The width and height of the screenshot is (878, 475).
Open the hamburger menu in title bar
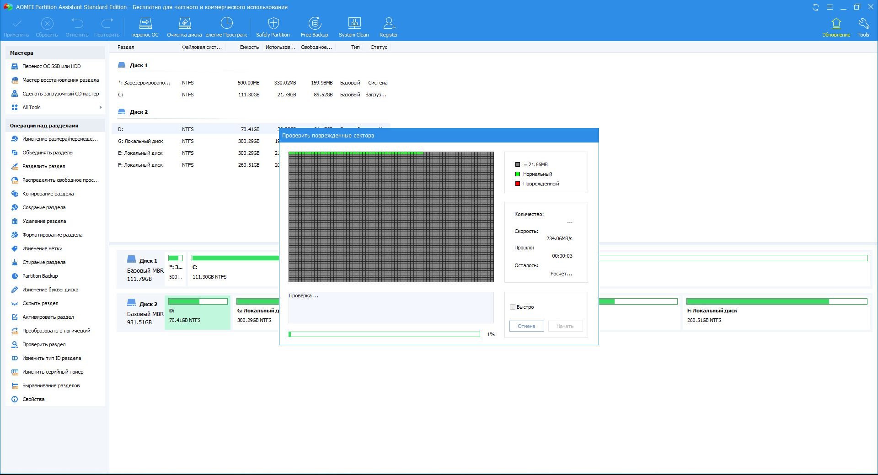click(x=830, y=7)
